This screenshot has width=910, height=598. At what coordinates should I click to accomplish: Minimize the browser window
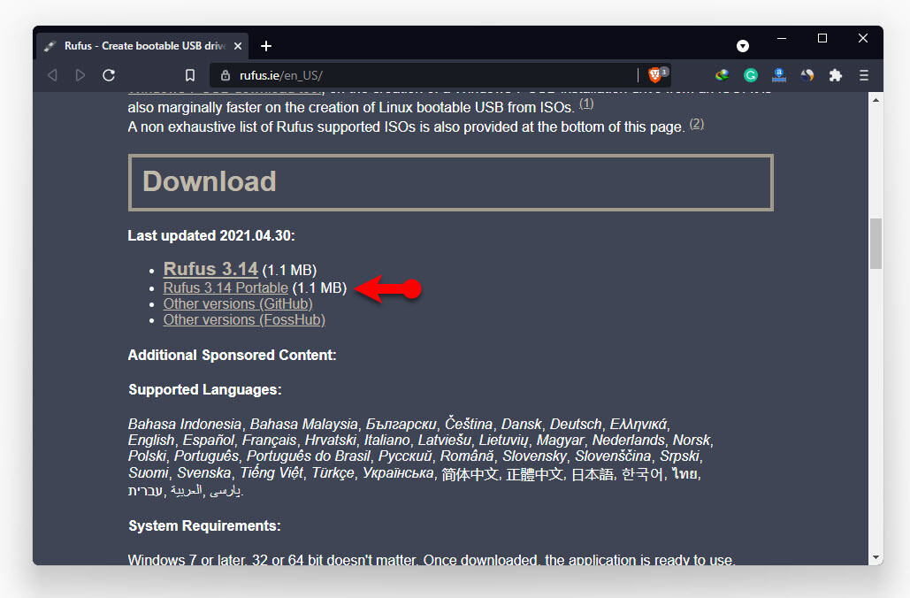[782, 38]
